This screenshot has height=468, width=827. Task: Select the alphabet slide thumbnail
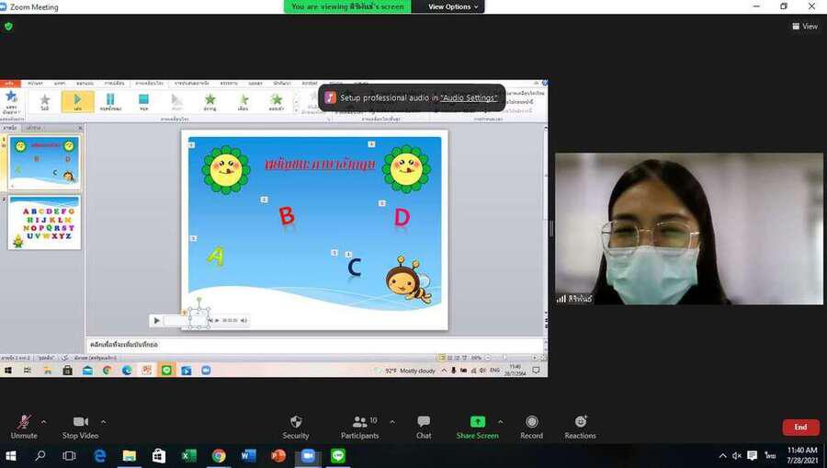pos(44,222)
